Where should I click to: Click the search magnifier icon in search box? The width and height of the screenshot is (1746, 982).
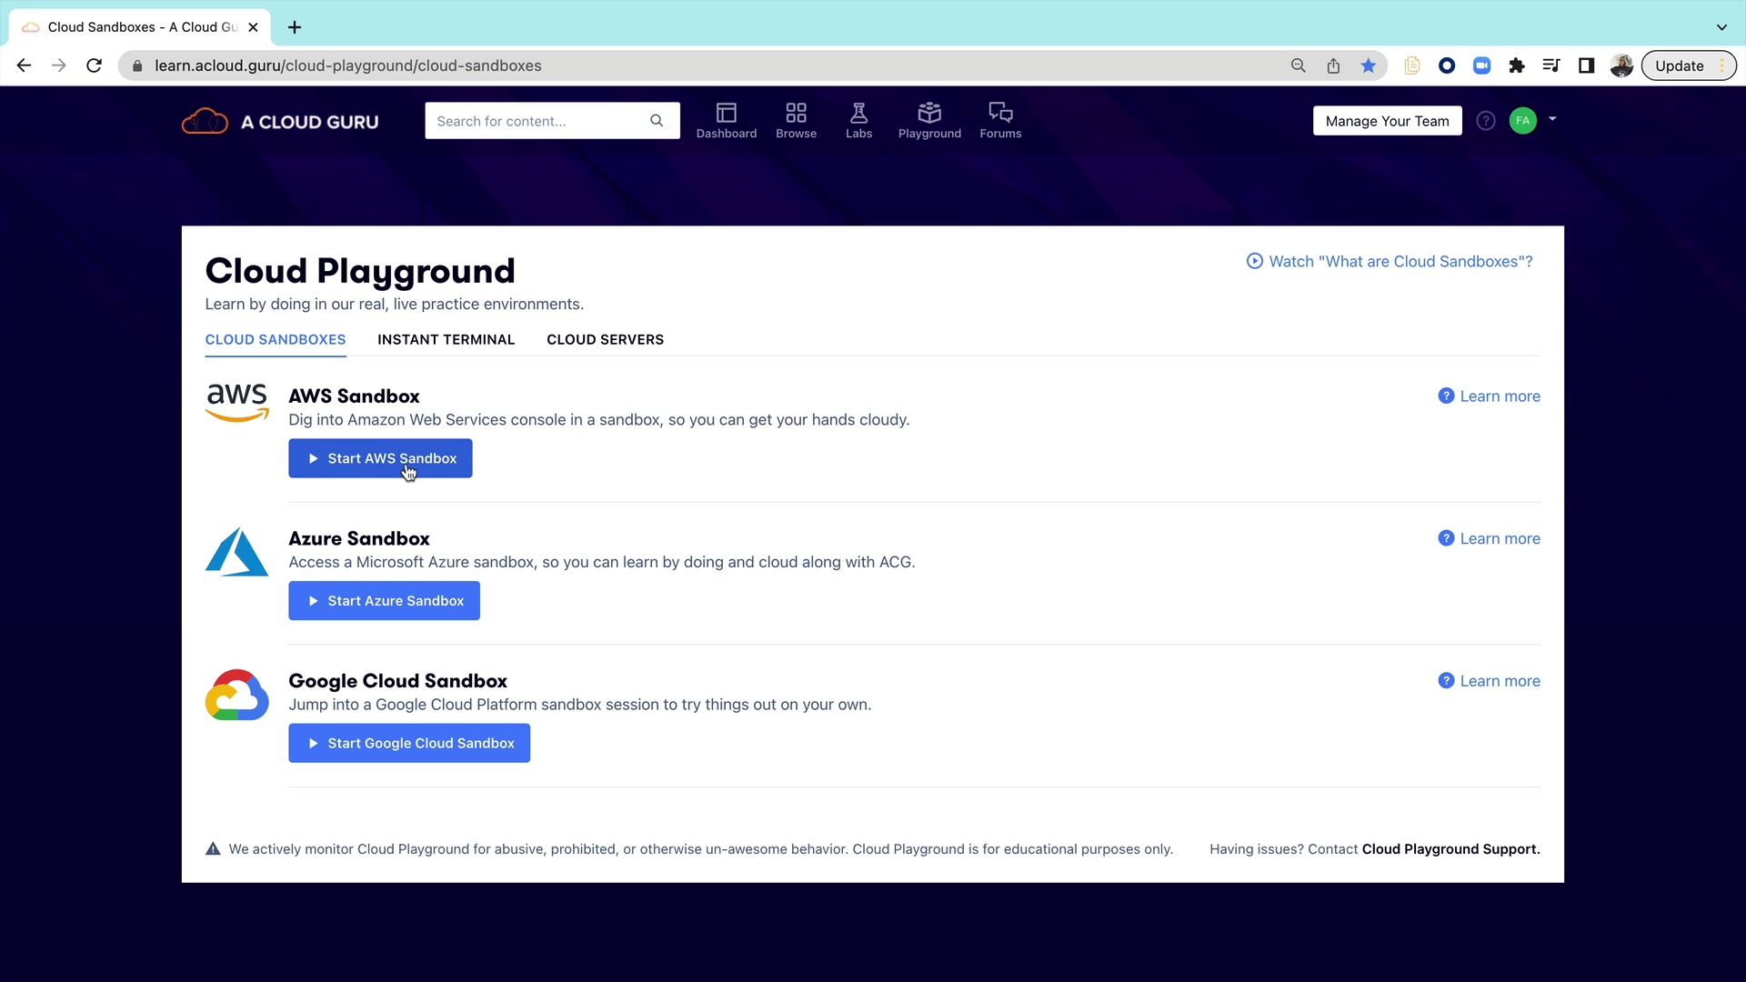(x=657, y=121)
